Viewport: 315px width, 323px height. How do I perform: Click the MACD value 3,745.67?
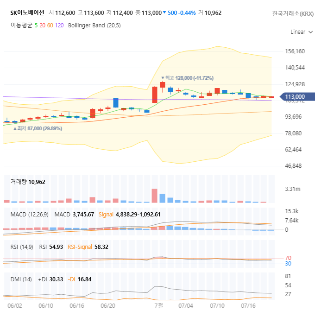tap(83, 215)
